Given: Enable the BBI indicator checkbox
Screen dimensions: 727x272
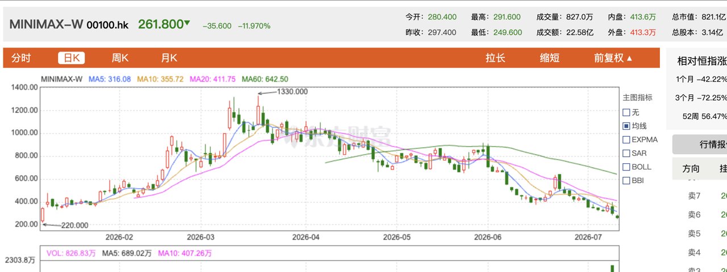Looking at the screenshot, I should pyautogui.click(x=626, y=181).
